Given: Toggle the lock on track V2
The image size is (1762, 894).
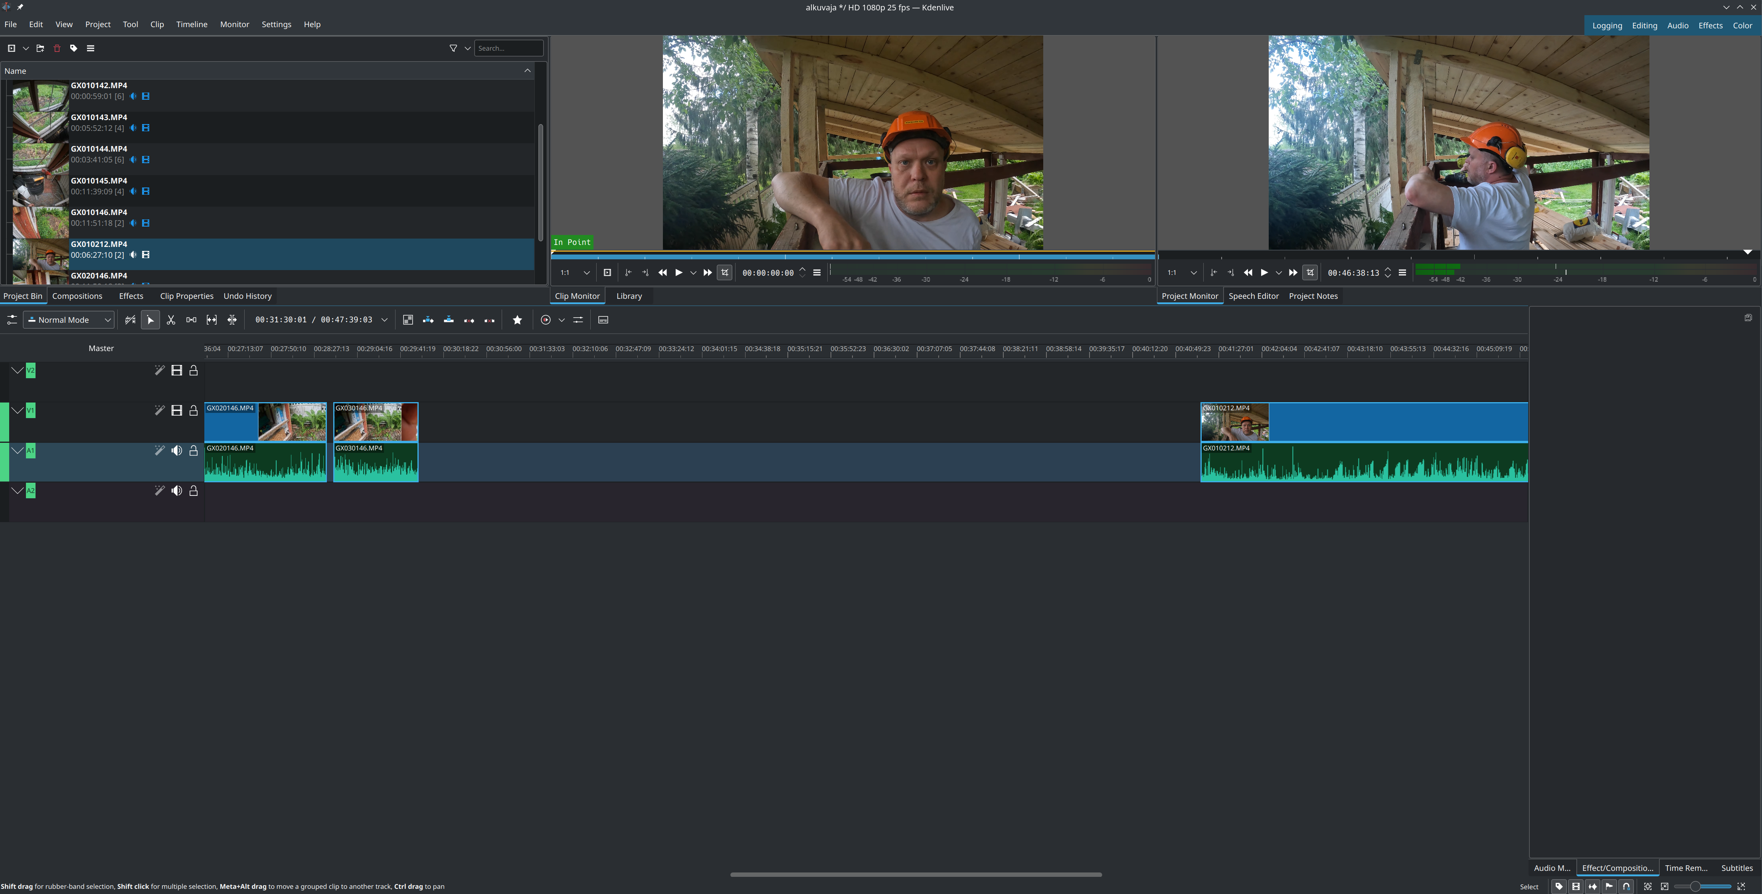Looking at the screenshot, I should (x=194, y=371).
